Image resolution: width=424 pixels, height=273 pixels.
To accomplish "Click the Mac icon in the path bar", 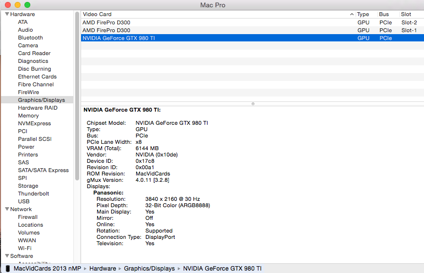I will click(8, 269).
